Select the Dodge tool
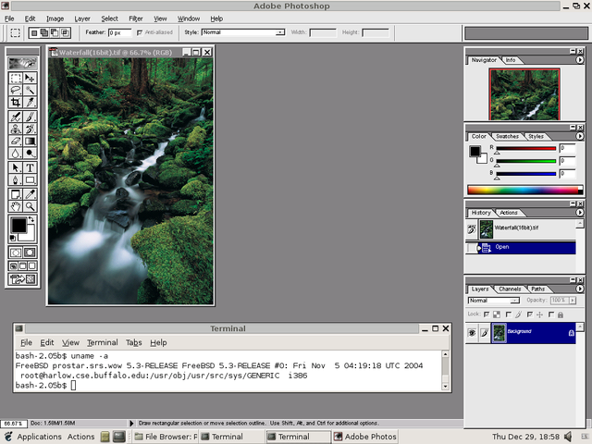The width and height of the screenshot is (592, 444). [x=30, y=154]
